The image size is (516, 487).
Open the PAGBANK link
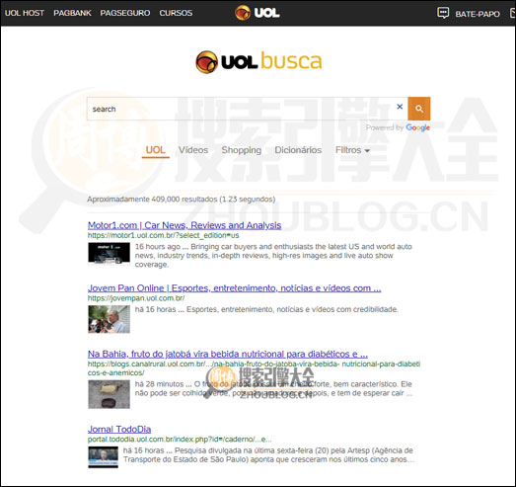(x=72, y=13)
